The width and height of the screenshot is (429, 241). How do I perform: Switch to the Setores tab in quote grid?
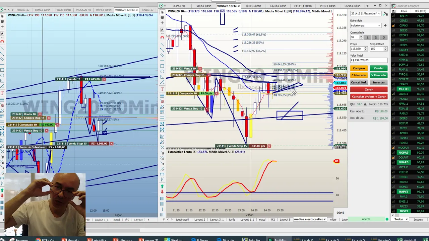pyautogui.click(x=418, y=220)
